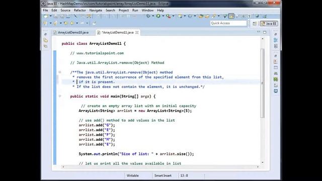Viewport: 322px width, 181px height.
Task: Open the Navigate menu
Action: [x=96, y=10]
